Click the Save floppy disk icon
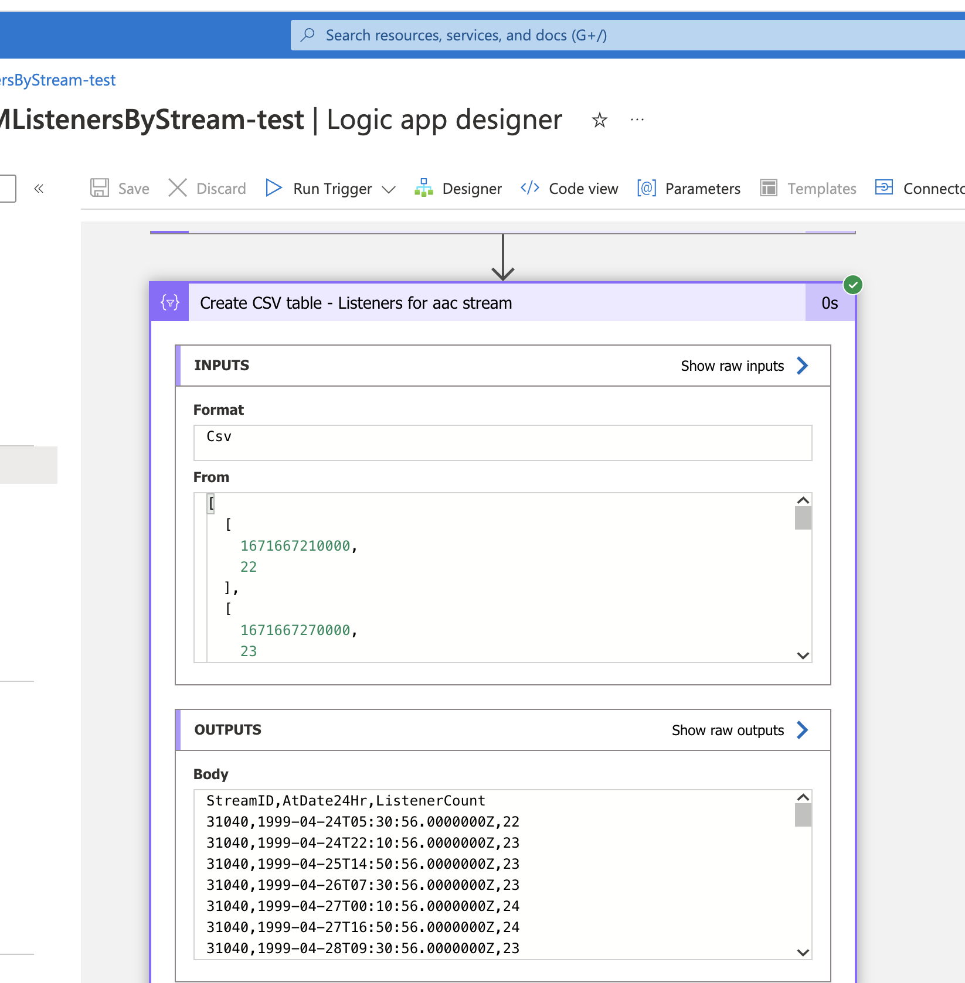Image resolution: width=965 pixels, height=983 pixels. click(100, 188)
